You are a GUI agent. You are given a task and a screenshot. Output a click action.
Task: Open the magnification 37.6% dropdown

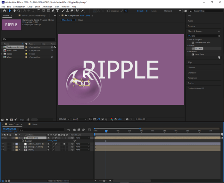coord(64,119)
